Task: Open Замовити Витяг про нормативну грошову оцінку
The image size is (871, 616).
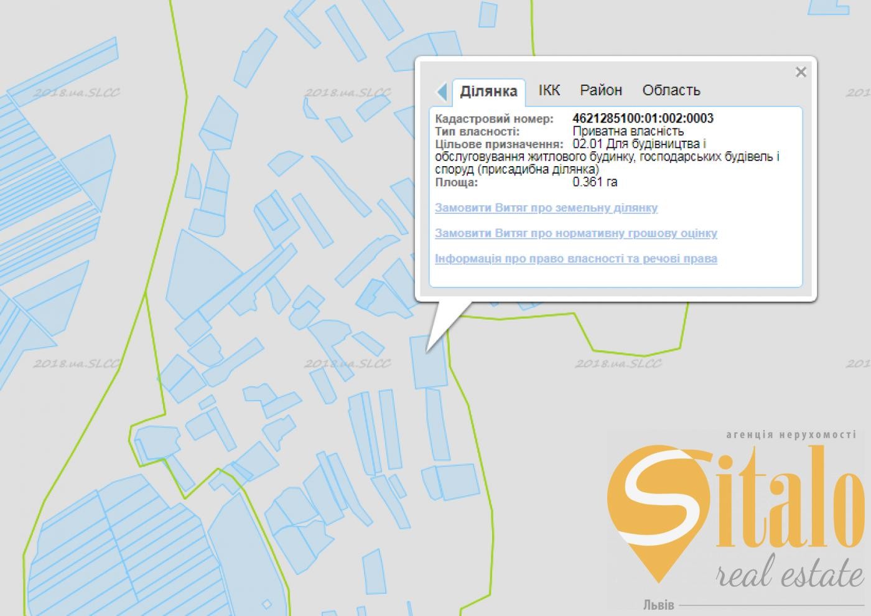Action: [x=576, y=233]
